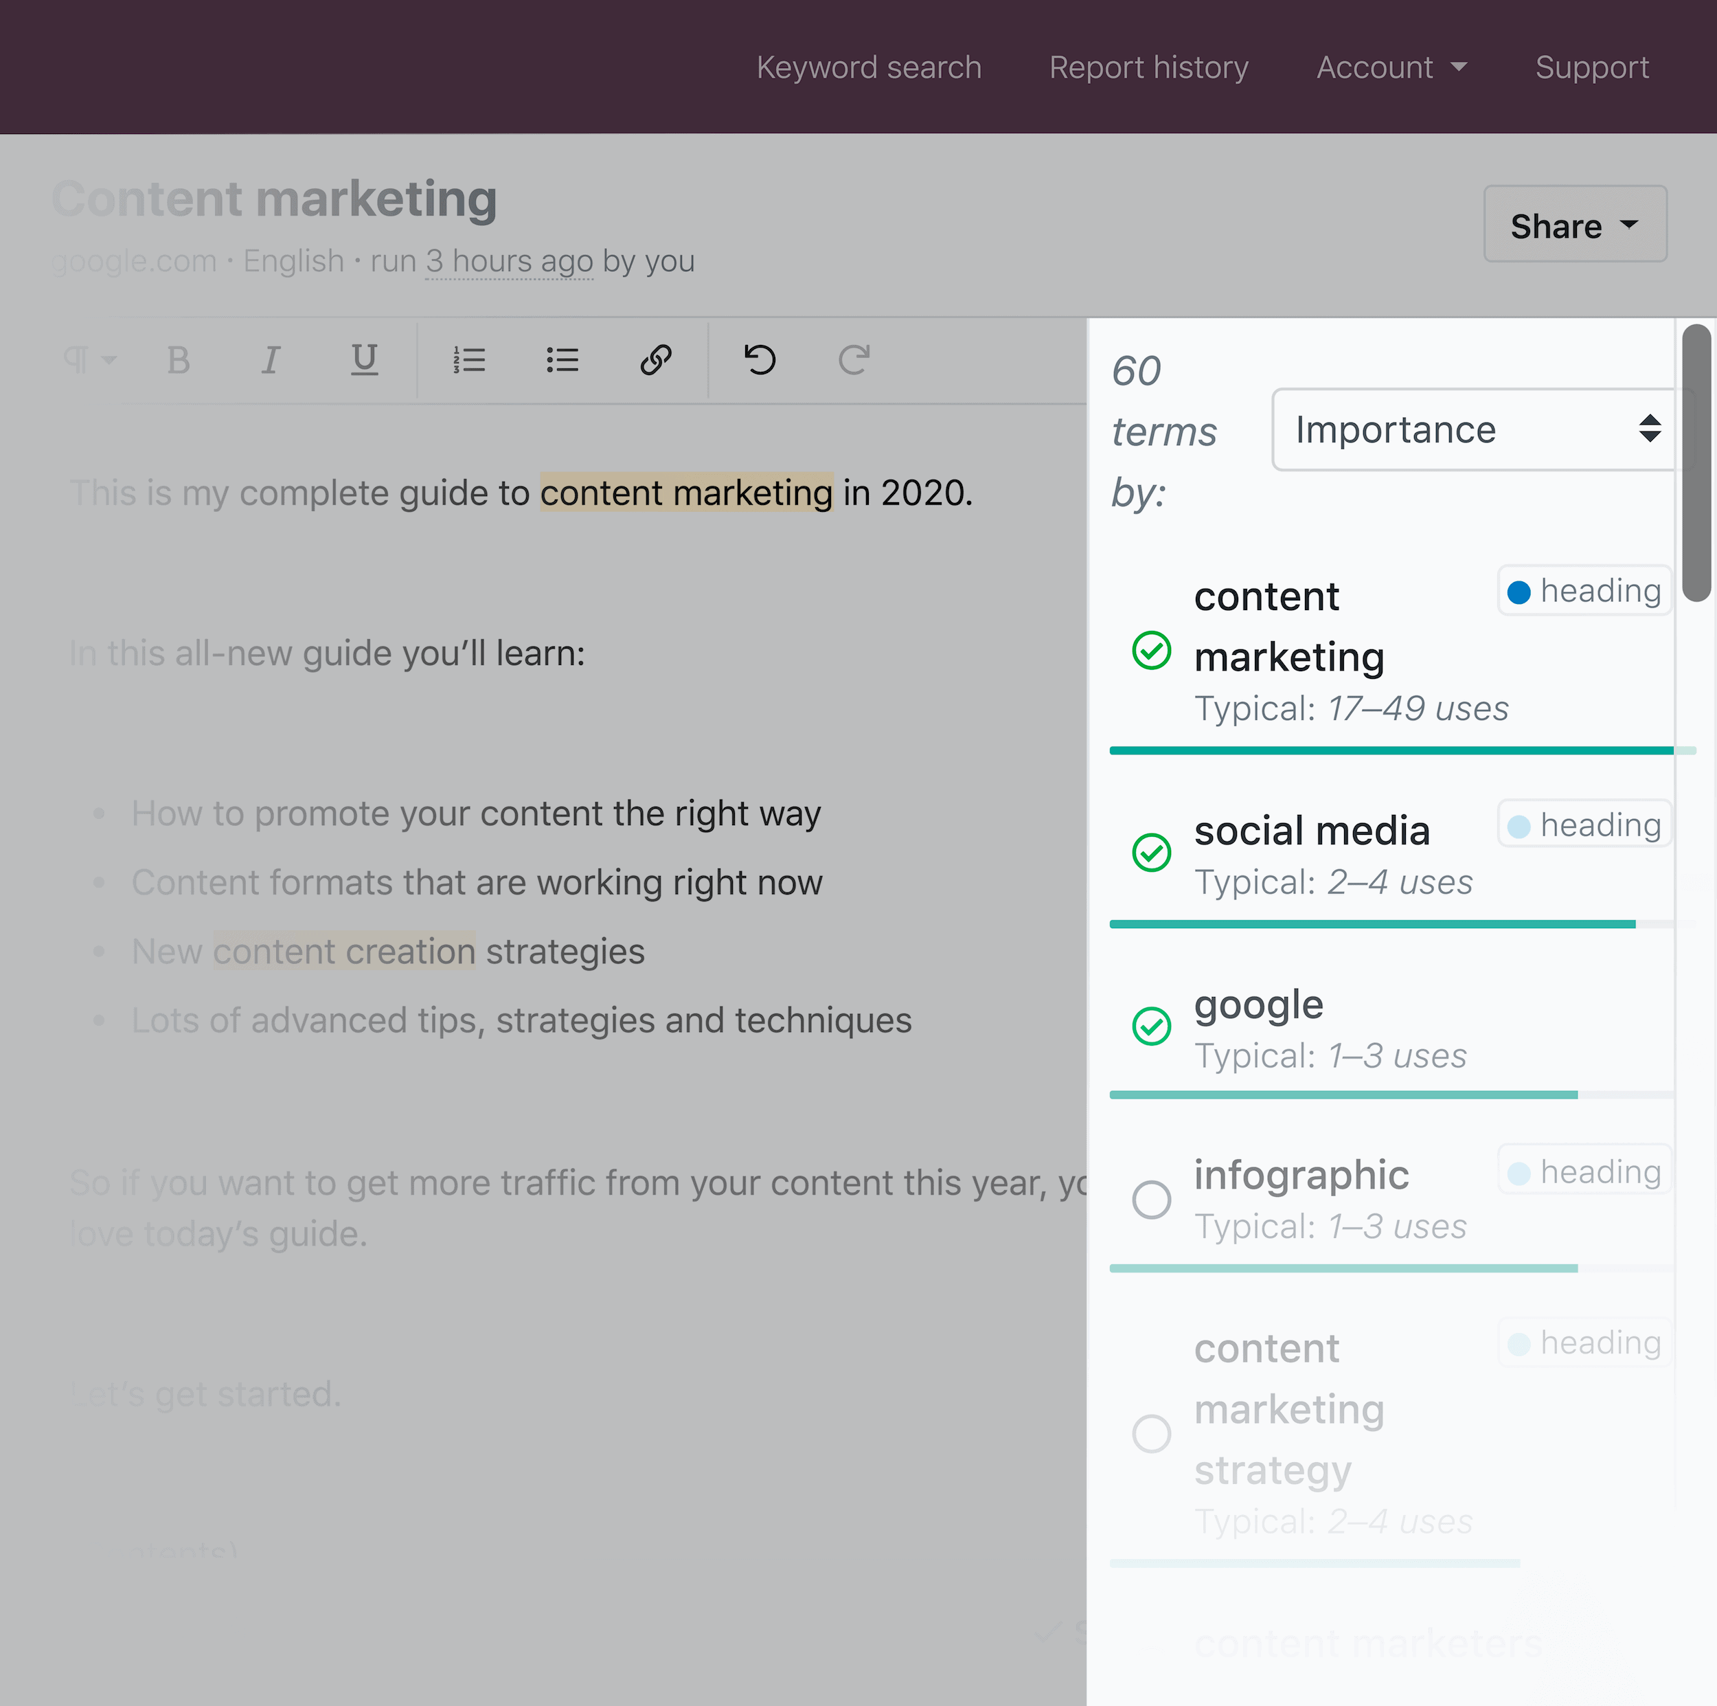Click bullet 'Lots of advanced tips, strategies and techniques'
The width and height of the screenshot is (1717, 1706).
pos(521,1020)
